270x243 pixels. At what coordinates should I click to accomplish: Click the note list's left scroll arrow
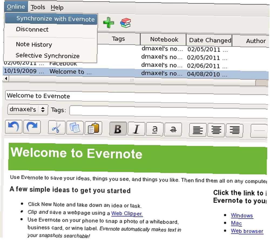click(6, 78)
